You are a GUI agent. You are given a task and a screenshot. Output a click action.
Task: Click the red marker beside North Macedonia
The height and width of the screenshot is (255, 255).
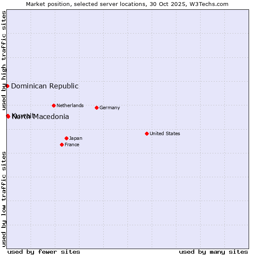click(x=8, y=116)
